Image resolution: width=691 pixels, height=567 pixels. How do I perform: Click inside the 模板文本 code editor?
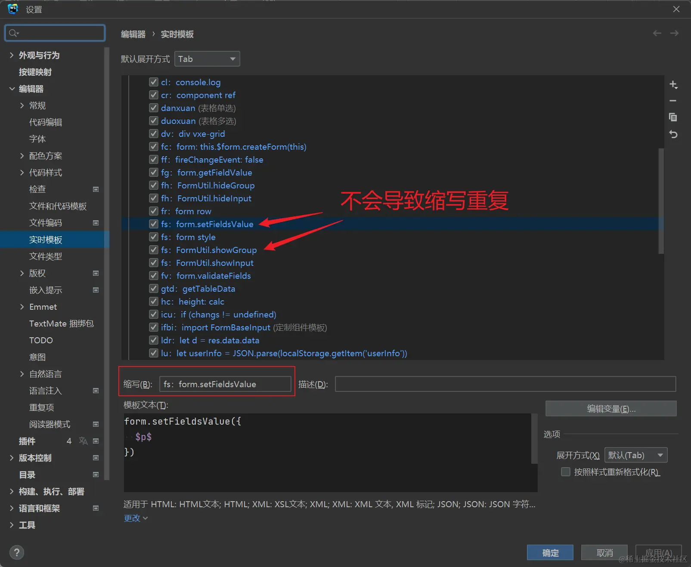[x=327, y=453]
